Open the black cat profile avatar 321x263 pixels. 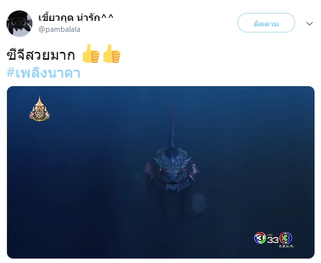pos(19,23)
